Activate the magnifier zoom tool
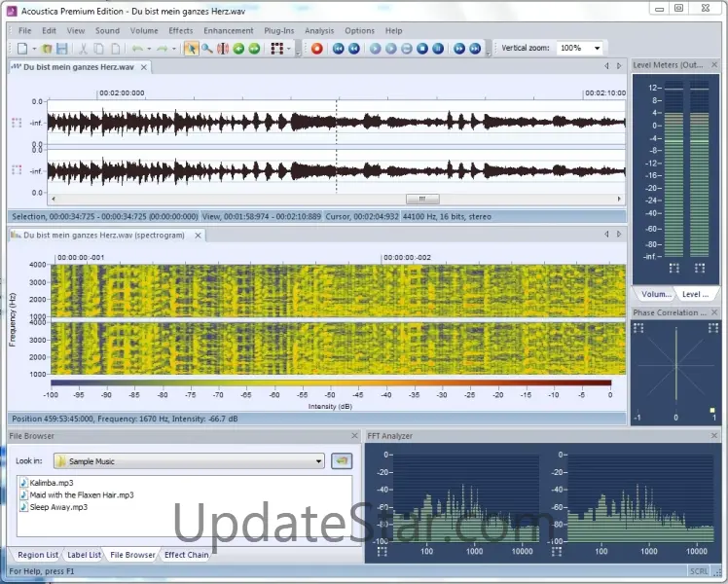Image resolution: width=728 pixels, height=584 pixels. [x=207, y=48]
